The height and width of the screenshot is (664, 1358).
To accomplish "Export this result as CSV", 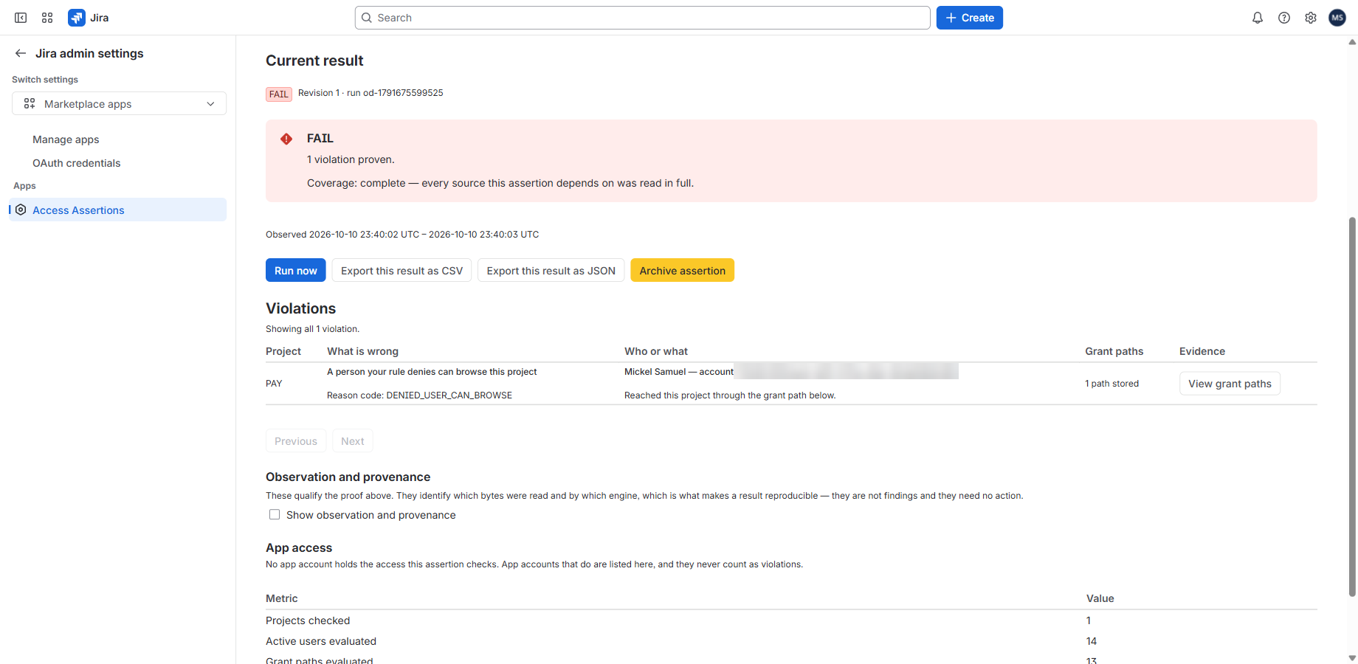I will [401, 270].
